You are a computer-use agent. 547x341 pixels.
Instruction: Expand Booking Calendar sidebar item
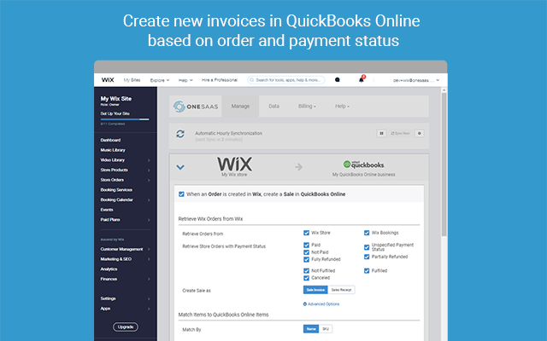tap(149, 200)
